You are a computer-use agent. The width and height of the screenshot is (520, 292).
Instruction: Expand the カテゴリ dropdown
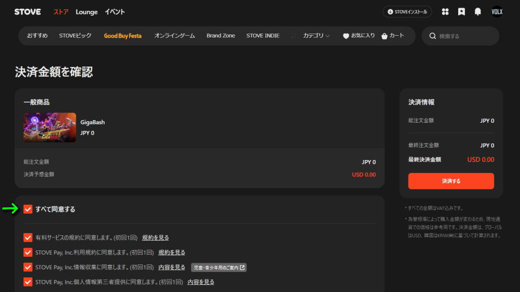click(x=316, y=36)
